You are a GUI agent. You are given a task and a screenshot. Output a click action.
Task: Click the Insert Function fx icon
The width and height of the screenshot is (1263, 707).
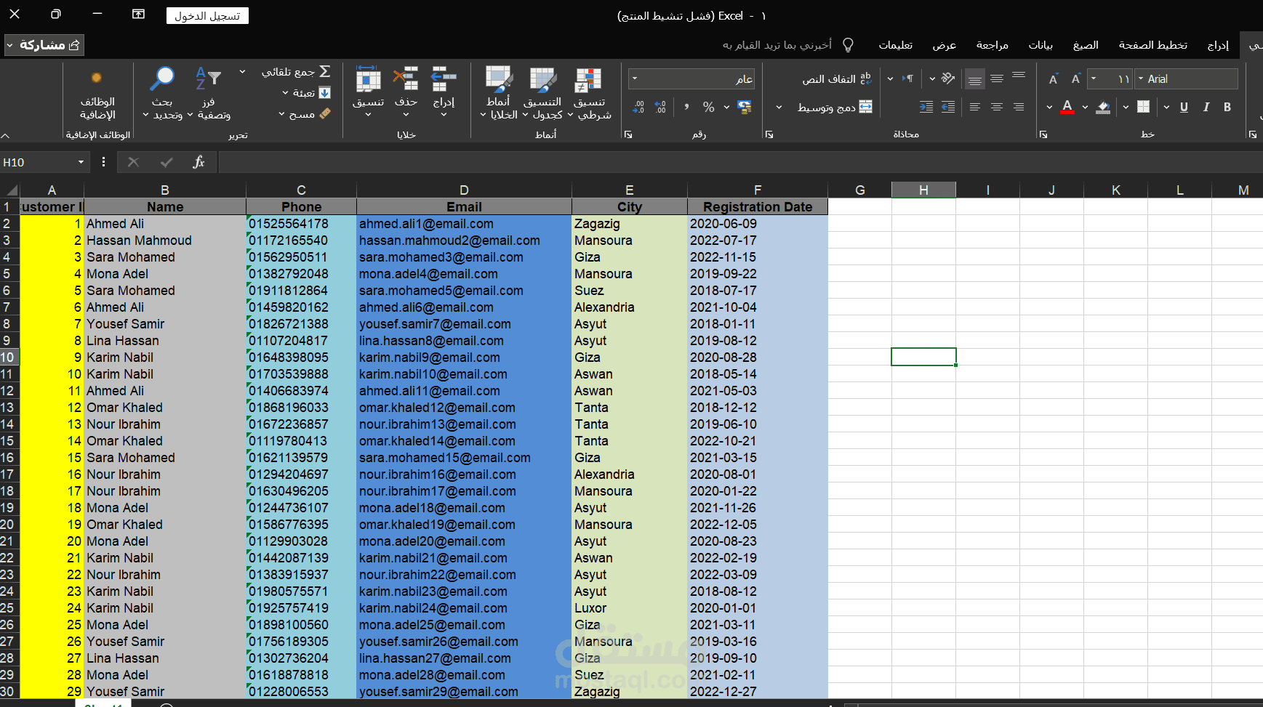199,162
